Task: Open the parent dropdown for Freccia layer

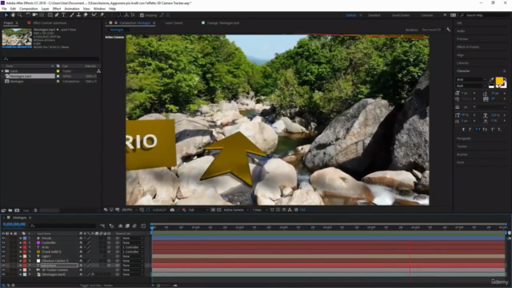Action: pyautogui.click(x=133, y=238)
